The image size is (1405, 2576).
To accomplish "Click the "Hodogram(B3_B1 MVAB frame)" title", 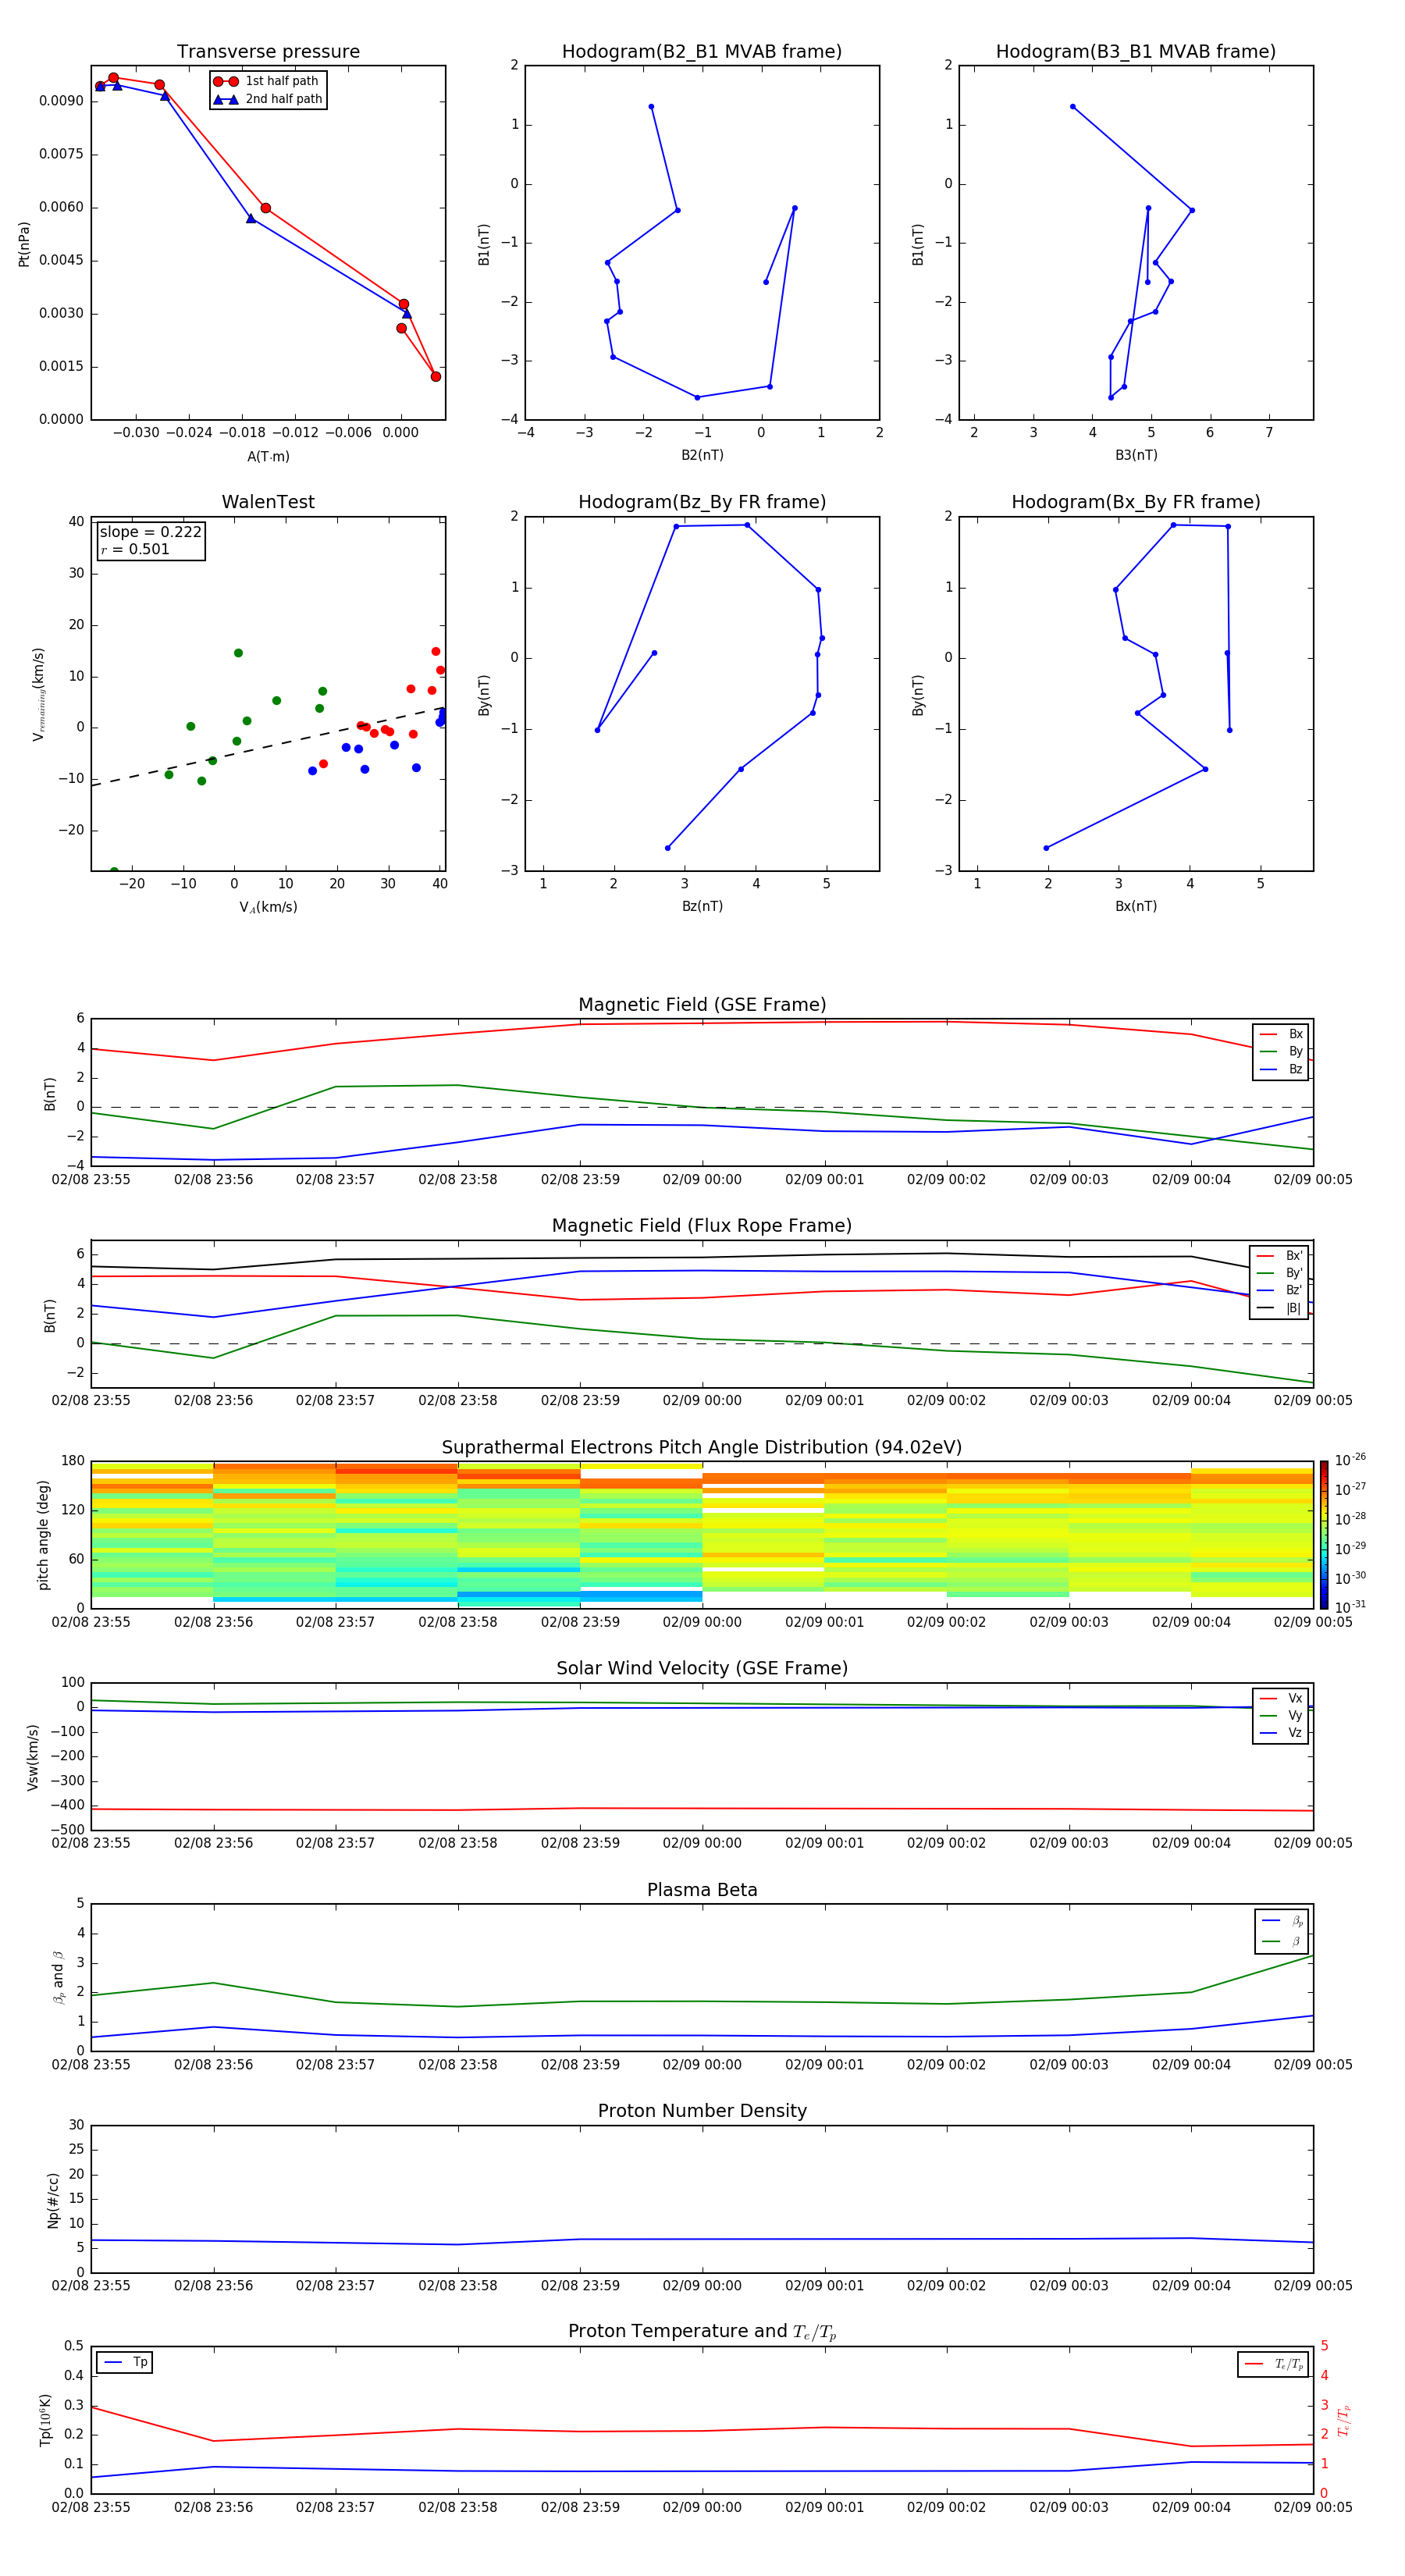I will click(x=1136, y=52).
